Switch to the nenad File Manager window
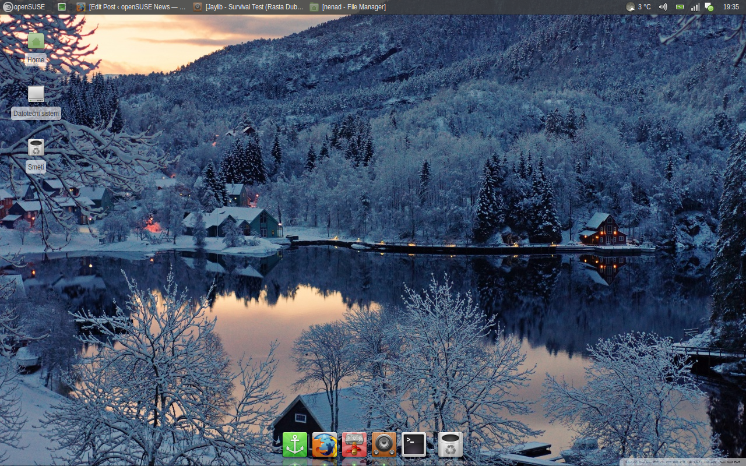Image resolution: width=746 pixels, height=466 pixels. click(x=348, y=7)
